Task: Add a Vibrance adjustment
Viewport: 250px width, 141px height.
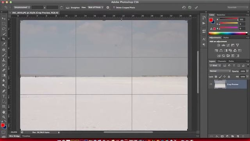Action: (237, 45)
